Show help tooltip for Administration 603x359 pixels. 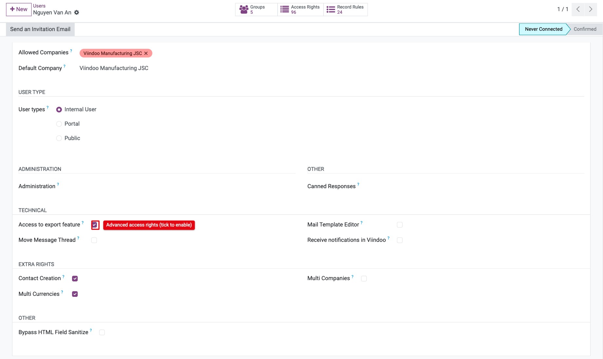pyautogui.click(x=58, y=184)
